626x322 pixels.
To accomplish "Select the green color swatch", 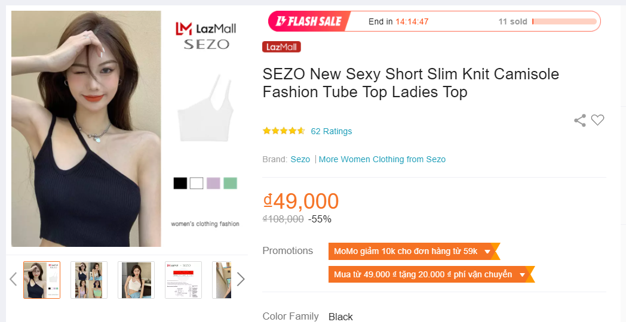I will pyautogui.click(x=230, y=183).
